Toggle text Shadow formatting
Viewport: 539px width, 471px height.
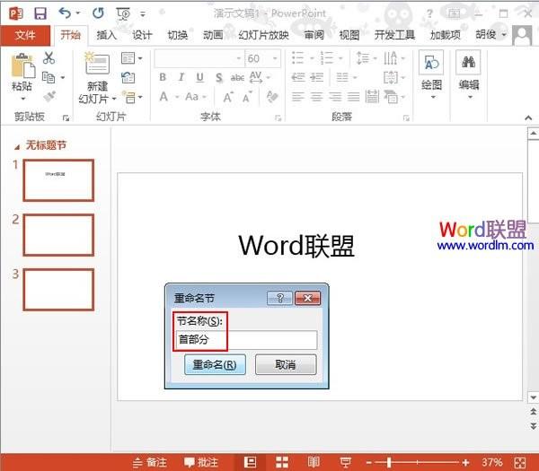point(218,78)
